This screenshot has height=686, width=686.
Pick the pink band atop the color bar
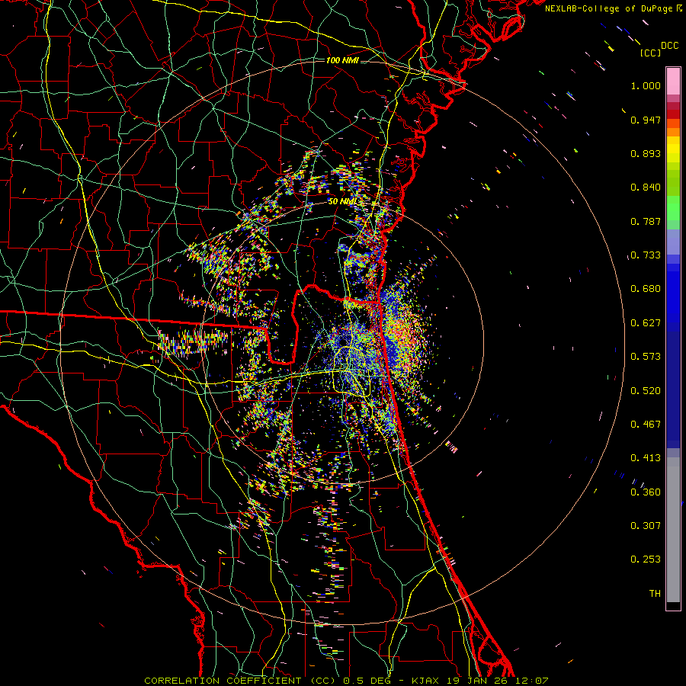(673, 82)
